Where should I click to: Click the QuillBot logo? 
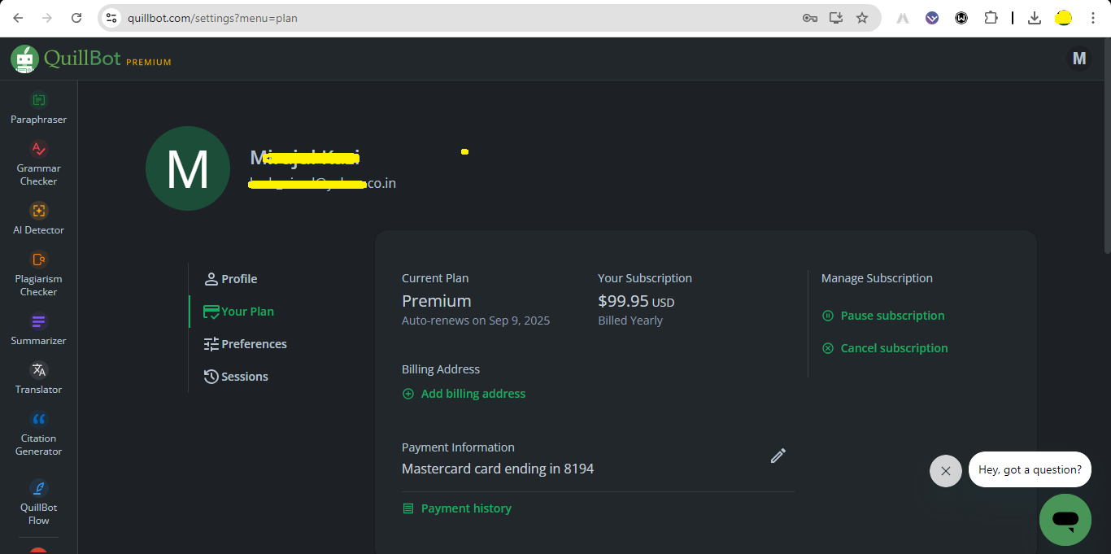click(x=65, y=59)
